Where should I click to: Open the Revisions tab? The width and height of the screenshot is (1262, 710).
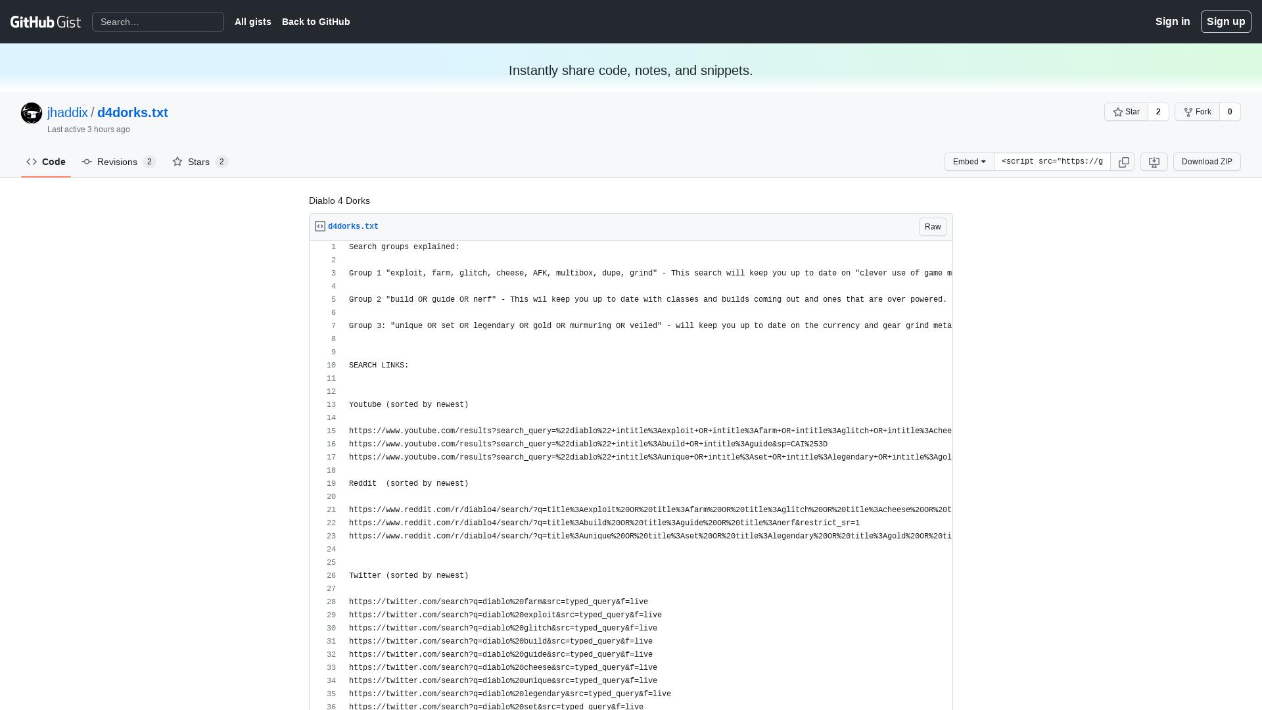point(118,162)
